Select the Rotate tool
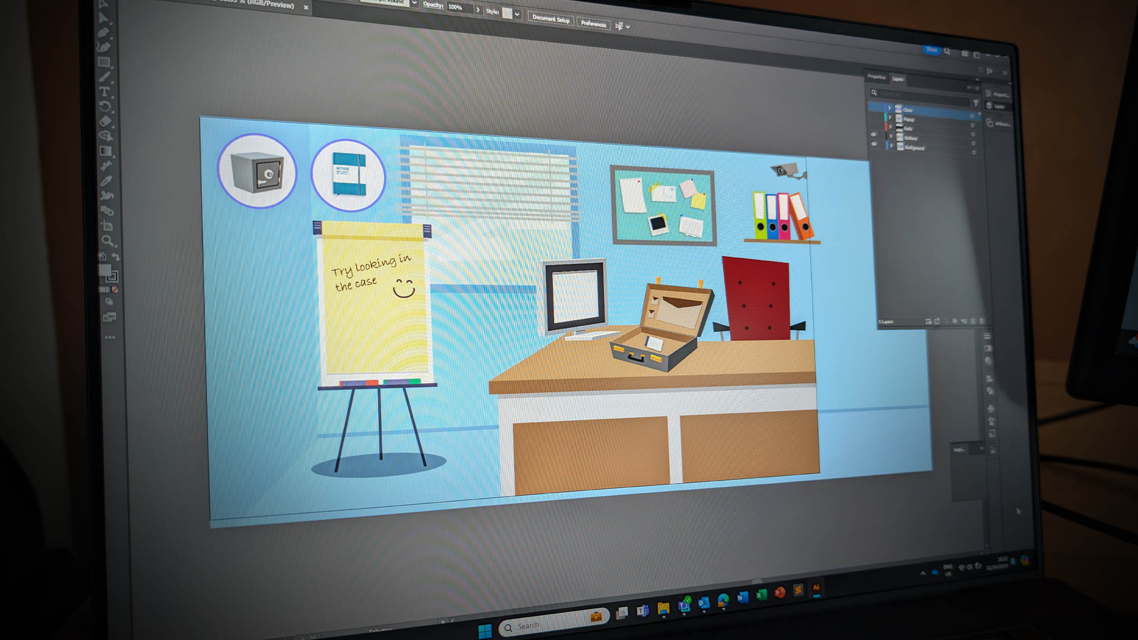The image size is (1138, 640). pos(104,107)
